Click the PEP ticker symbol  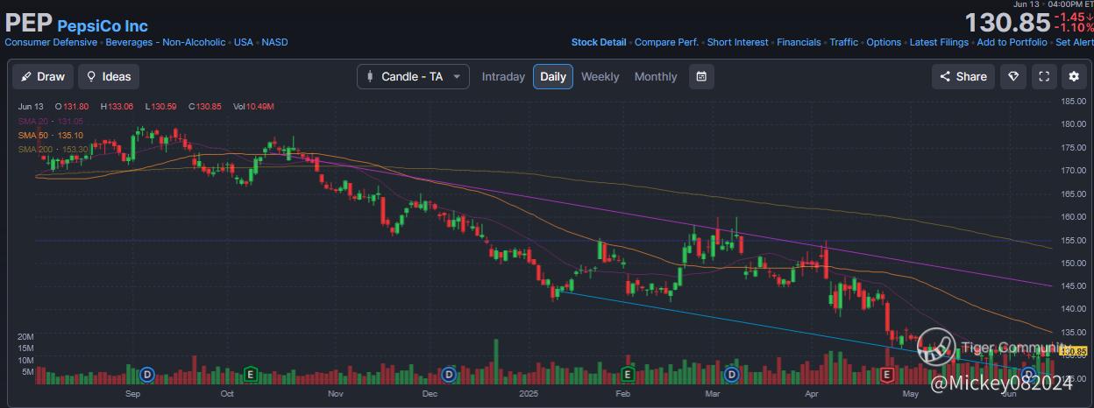(x=28, y=24)
